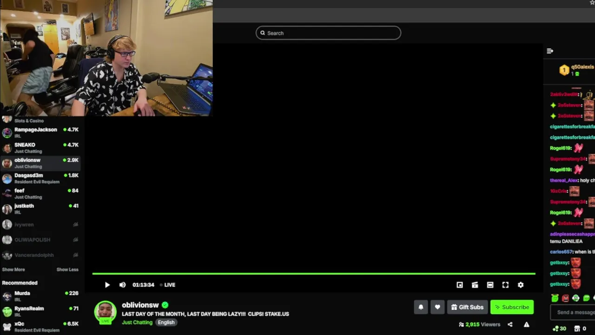Click the Murda avatar icon
Screen dimensions: 595x335
tap(7, 296)
